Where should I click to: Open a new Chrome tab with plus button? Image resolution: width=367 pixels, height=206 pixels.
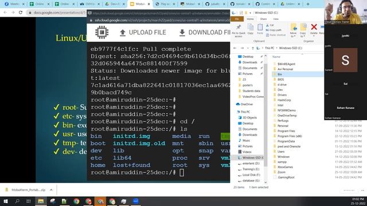pos(308,4)
